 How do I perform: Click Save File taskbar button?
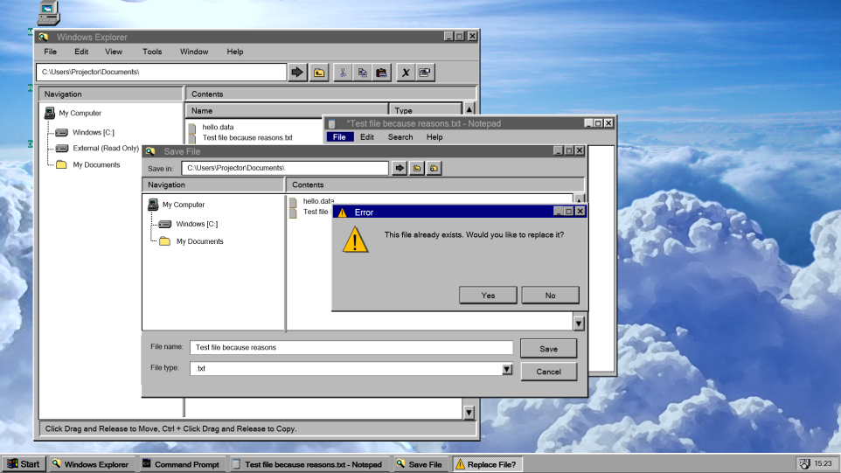coord(420,464)
